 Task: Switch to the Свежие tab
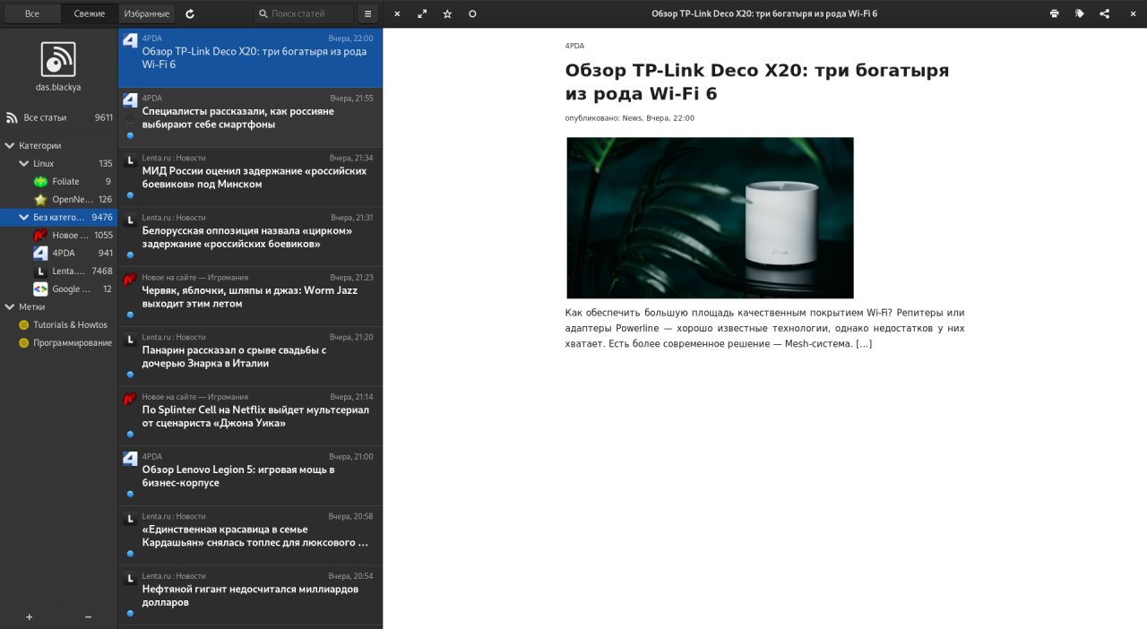(90, 14)
